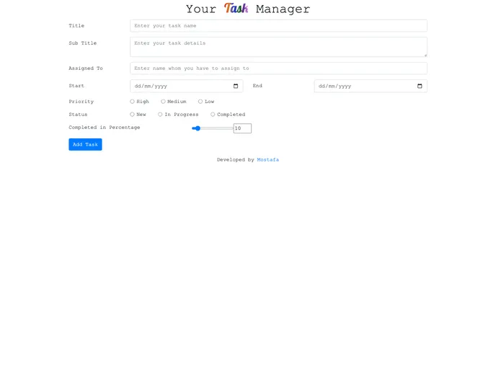Open the Start date calendar picker icon
This screenshot has height=369, width=496.
coord(236,86)
